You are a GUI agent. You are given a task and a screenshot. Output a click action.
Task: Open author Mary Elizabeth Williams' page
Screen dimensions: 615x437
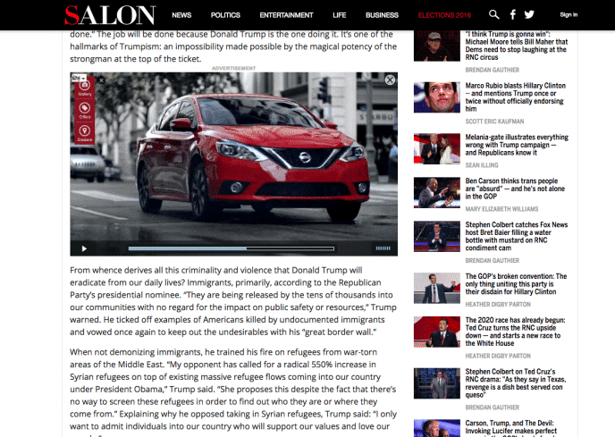tap(501, 209)
